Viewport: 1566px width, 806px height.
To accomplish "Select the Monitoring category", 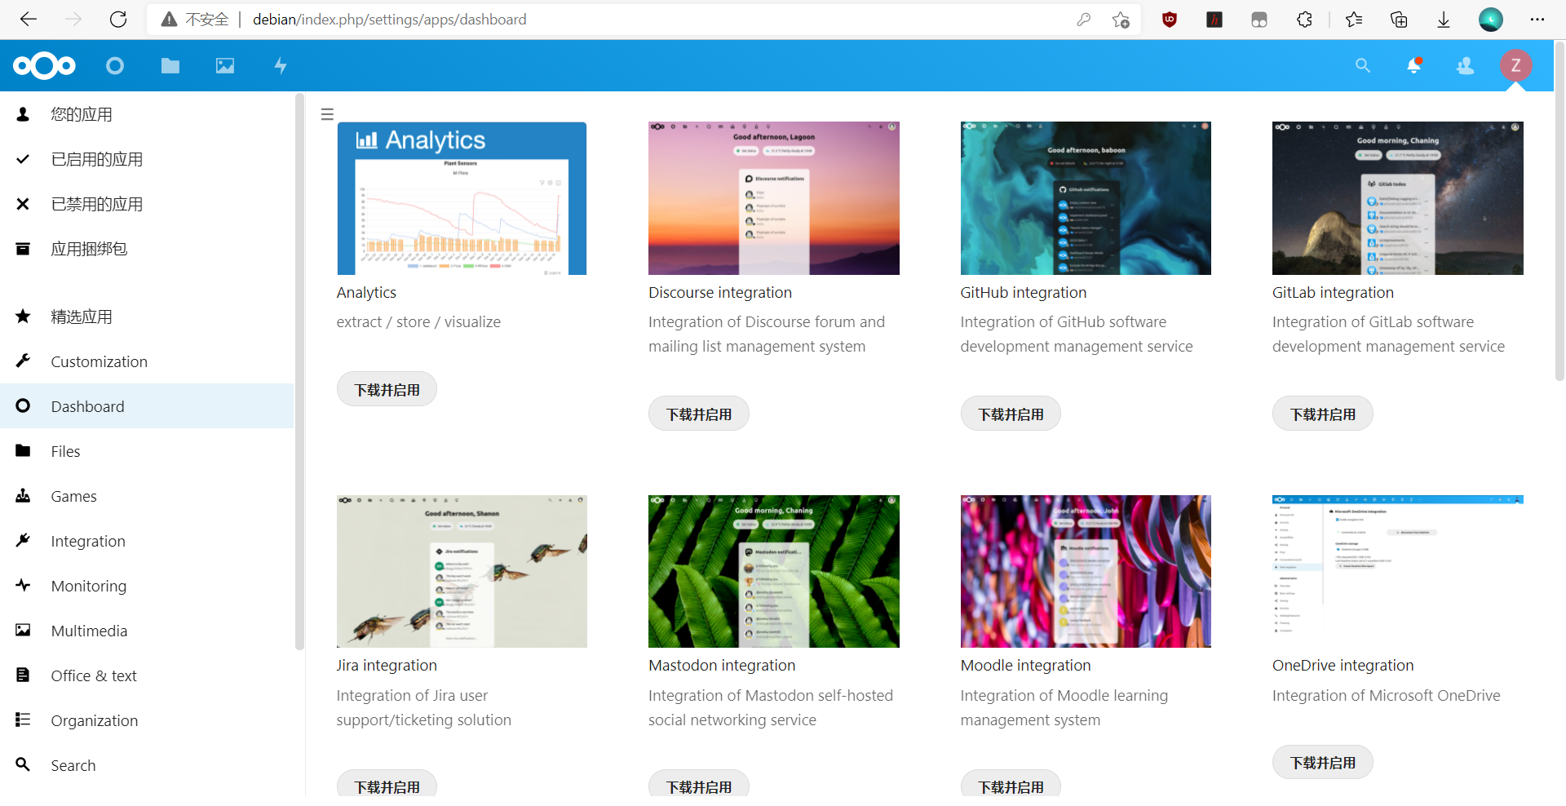I will [x=147, y=586].
